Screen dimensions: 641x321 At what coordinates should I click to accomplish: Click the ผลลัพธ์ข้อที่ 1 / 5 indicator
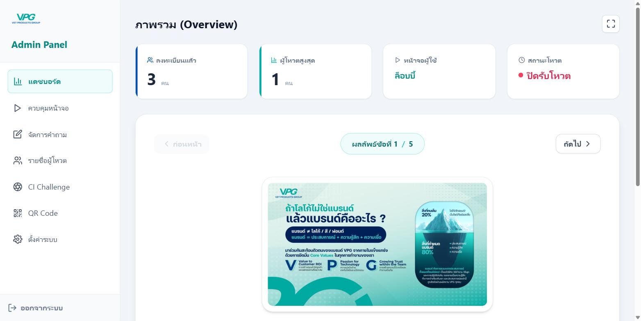[382, 144]
